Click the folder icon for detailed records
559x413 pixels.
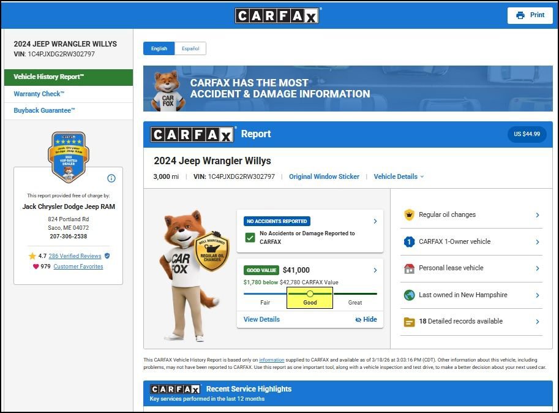[x=409, y=322]
